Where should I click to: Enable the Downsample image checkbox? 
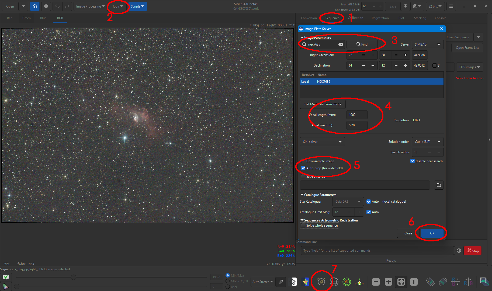303,161
